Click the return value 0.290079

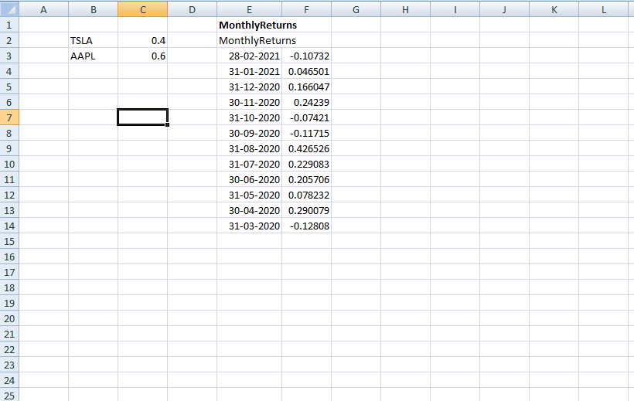pyautogui.click(x=306, y=211)
